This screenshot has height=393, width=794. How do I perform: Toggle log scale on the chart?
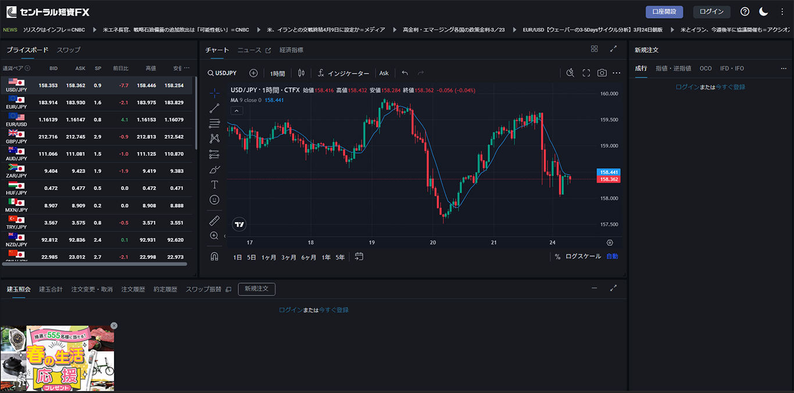click(583, 256)
